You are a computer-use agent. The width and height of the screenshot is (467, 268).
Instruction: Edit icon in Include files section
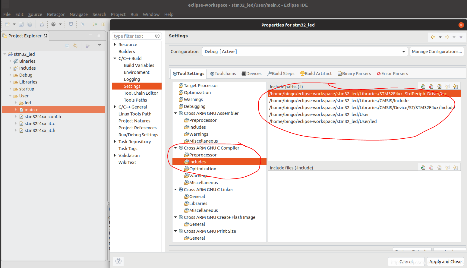[x=439, y=168]
